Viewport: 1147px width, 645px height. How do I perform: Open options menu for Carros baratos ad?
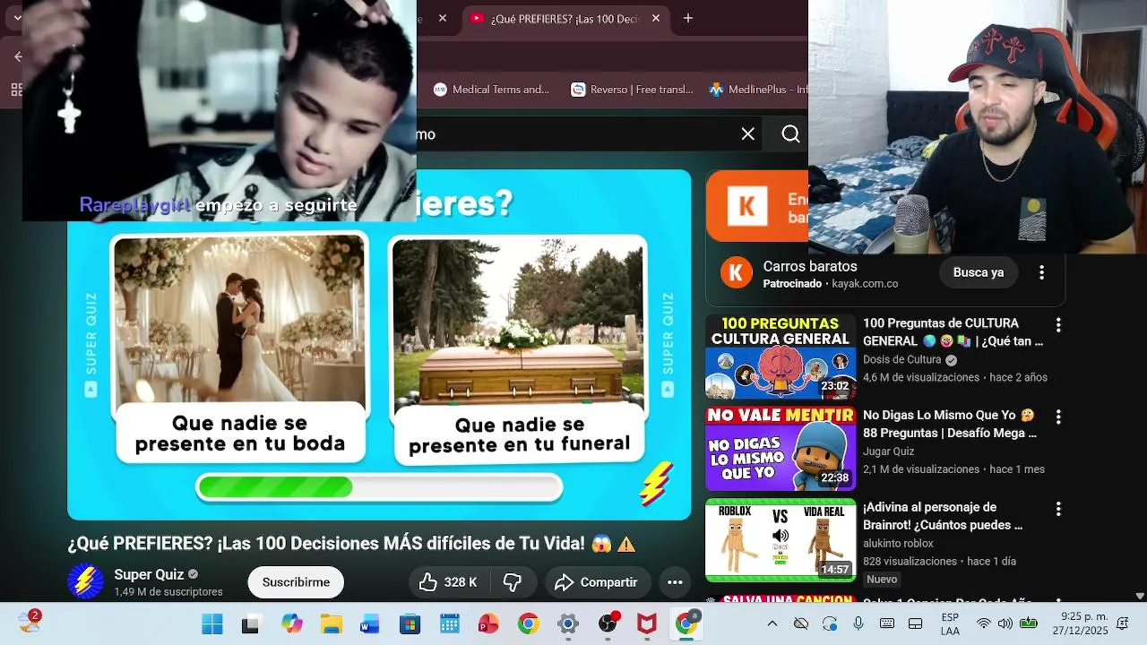(x=1041, y=272)
